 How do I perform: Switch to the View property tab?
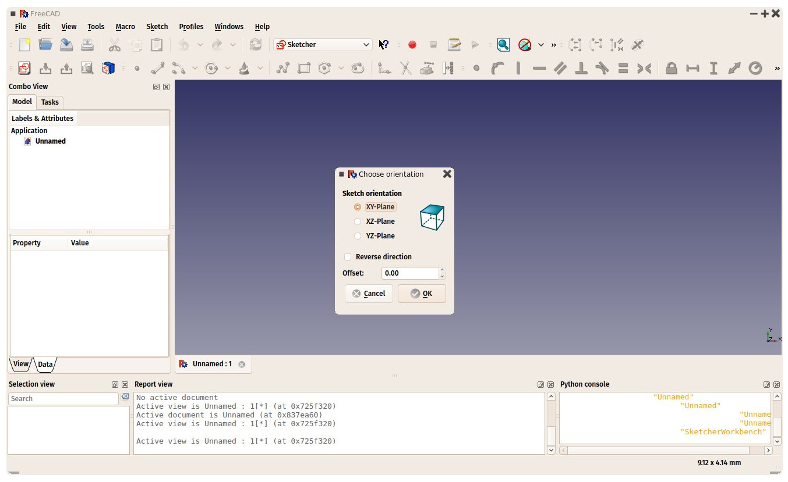click(x=21, y=364)
